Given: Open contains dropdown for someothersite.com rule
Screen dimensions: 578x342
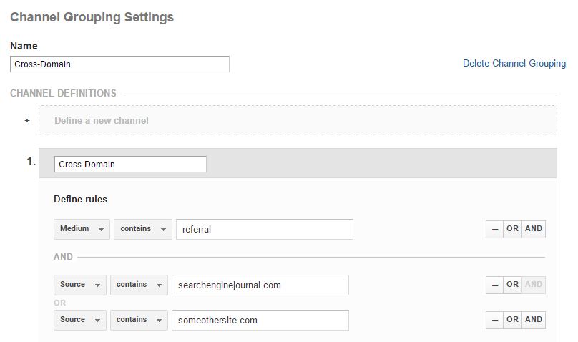Looking at the screenshot, I should click(139, 320).
